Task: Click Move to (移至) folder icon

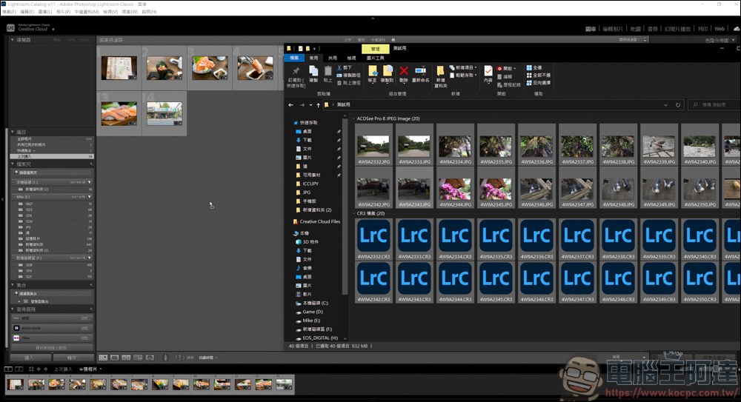Action: pyautogui.click(x=373, y=74)
